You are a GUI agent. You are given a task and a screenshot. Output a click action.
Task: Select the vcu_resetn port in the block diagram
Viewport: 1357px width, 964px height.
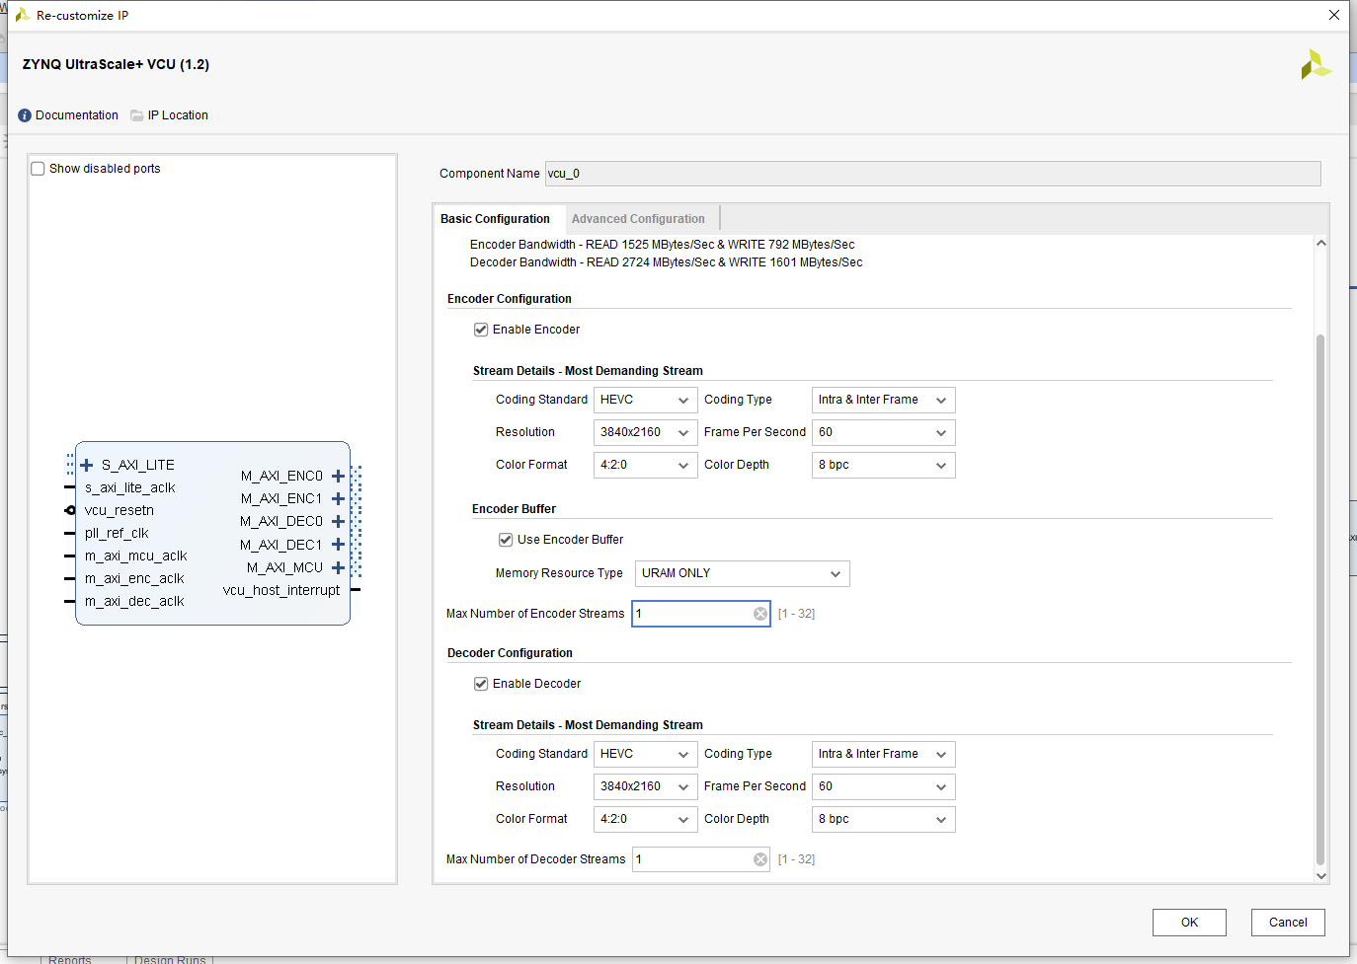tap(120, 510)
